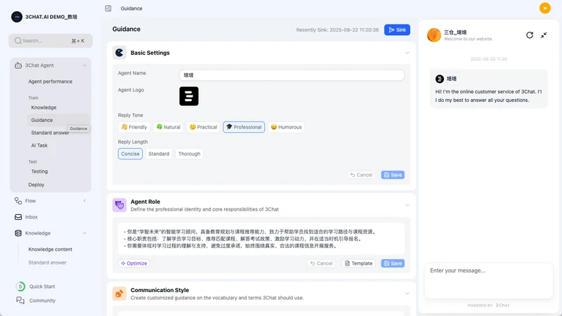562x316 pixels.
Task: Open Agent Role Template
Action: pyautogui.click(x=358, y=263)
